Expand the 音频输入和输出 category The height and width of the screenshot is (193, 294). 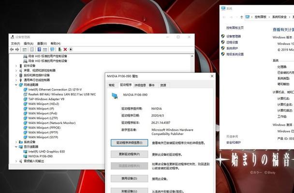click(x=16, y=161)
